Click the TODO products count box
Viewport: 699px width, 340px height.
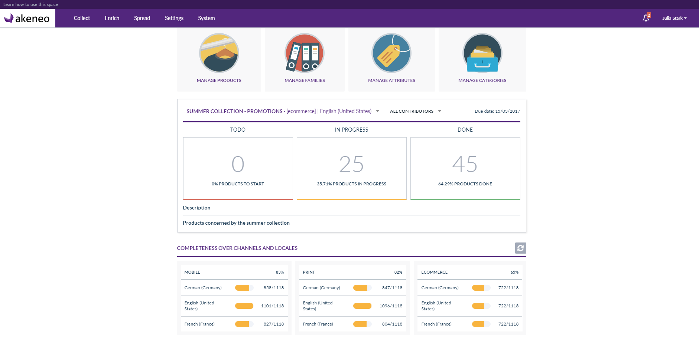click(x=238, y=169)
